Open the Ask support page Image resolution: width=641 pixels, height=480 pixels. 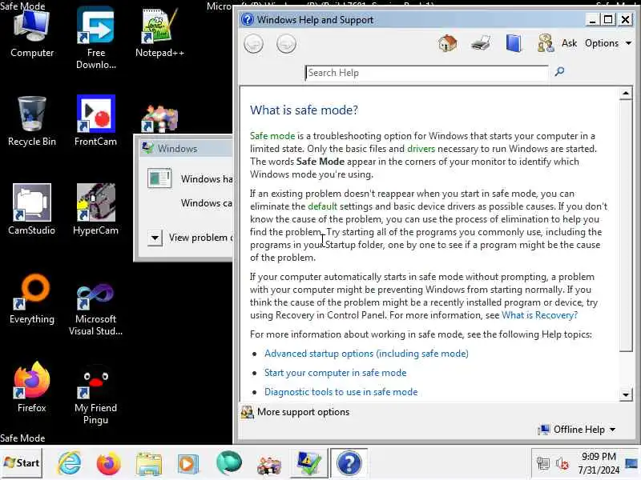click(569, 43)
